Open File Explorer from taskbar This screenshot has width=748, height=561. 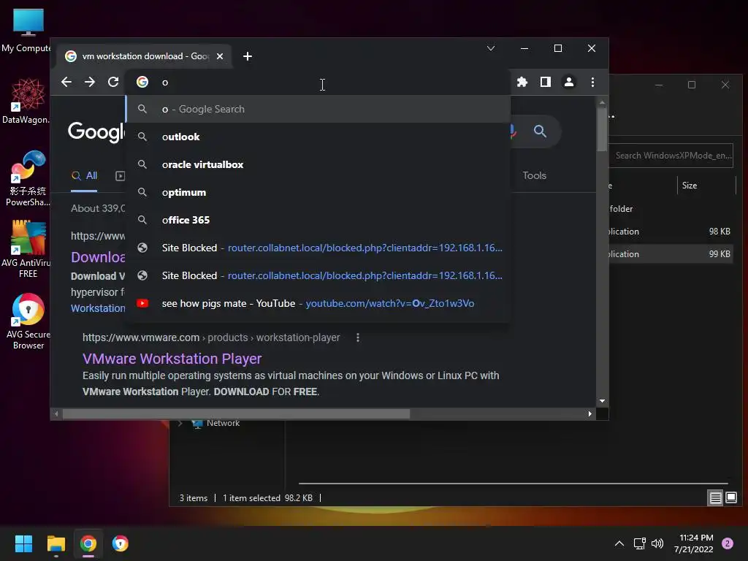pos(56,543)
